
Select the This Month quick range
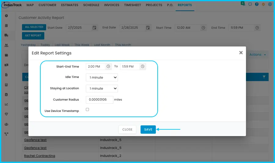tap(123, 45)
